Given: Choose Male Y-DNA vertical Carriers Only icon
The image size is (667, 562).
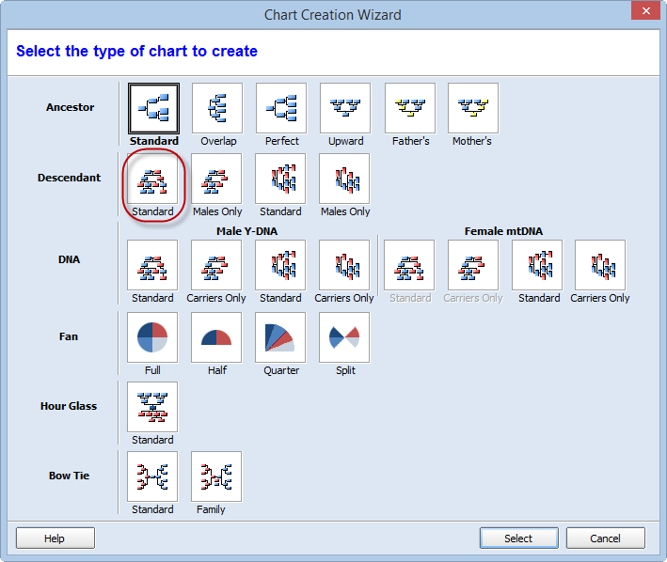Looking at the screenshot, I should click(x=344, y=265).
